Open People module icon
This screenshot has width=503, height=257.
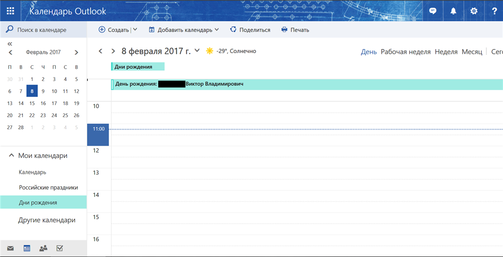(x=43, y=248)
